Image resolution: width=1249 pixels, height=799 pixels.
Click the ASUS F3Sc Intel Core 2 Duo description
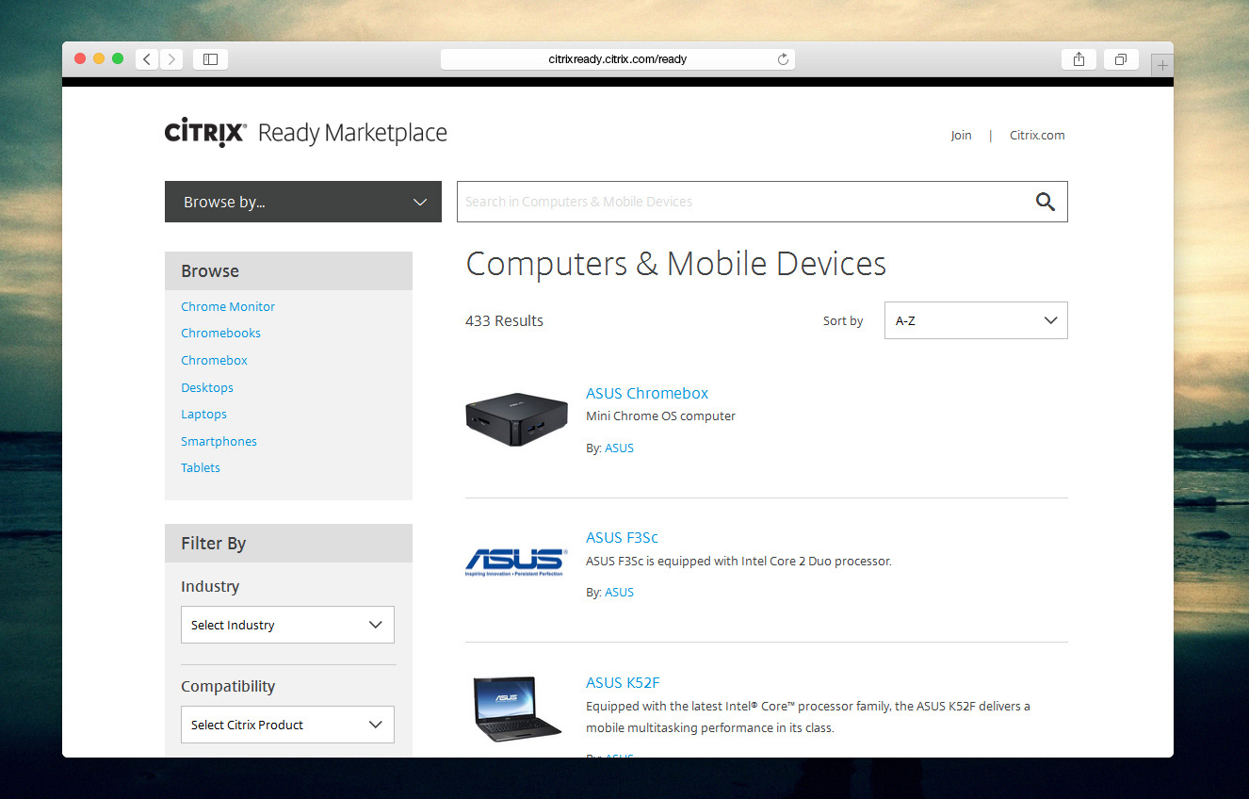(738, 562)
